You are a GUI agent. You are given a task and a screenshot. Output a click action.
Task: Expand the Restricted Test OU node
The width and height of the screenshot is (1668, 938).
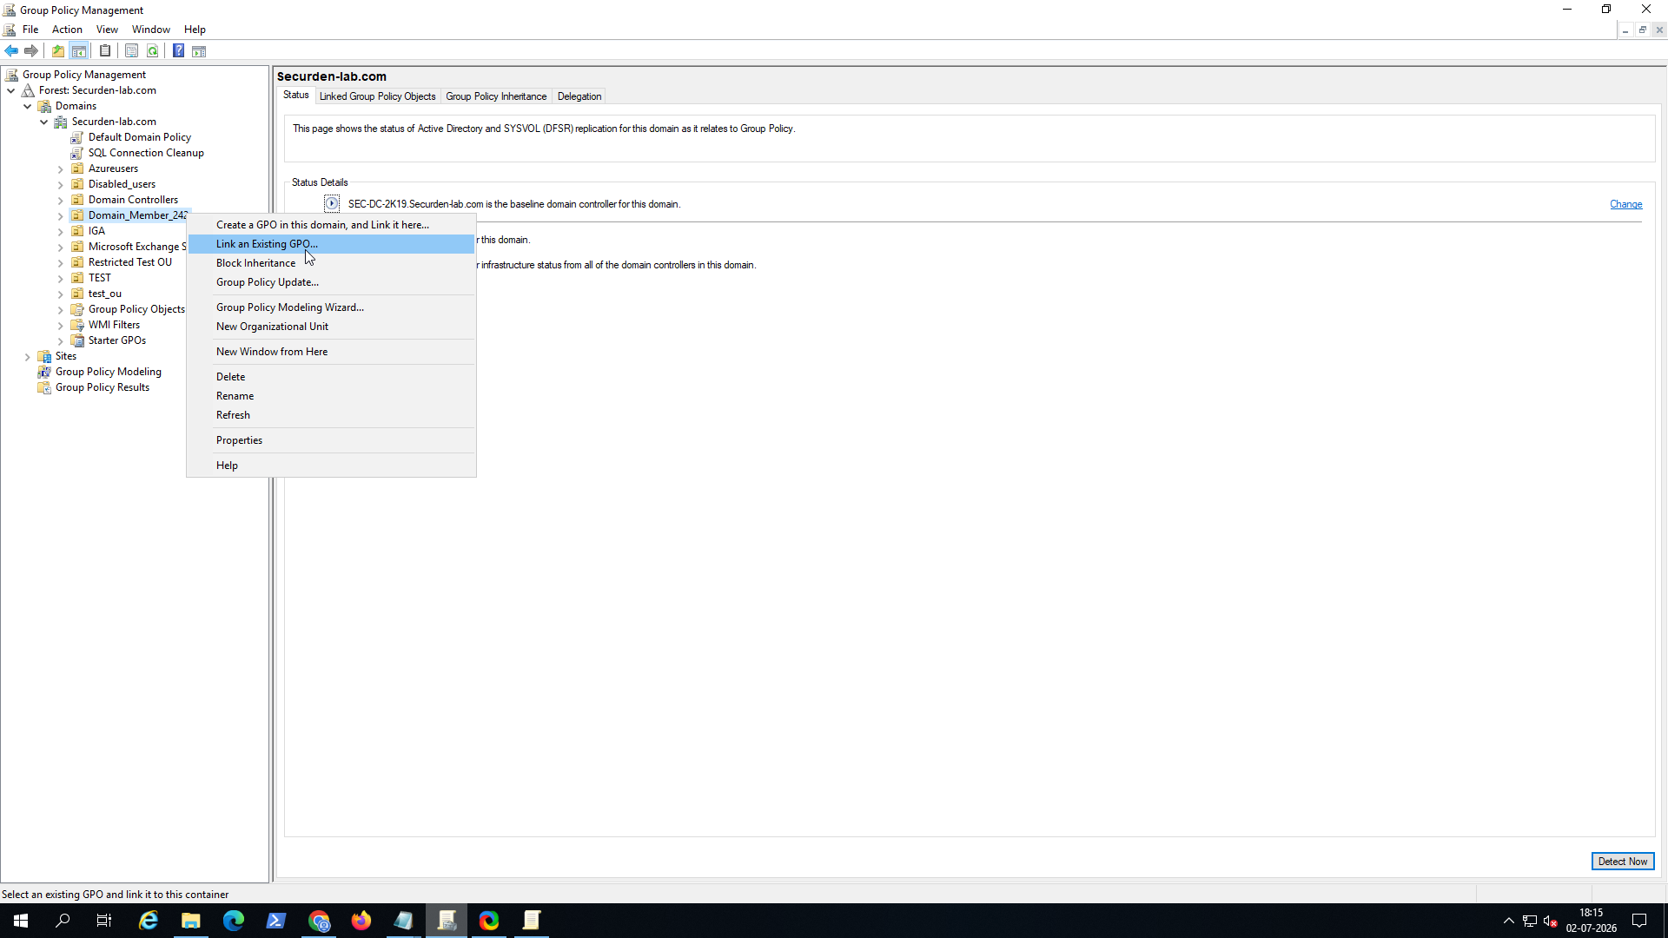coord(61,262)
